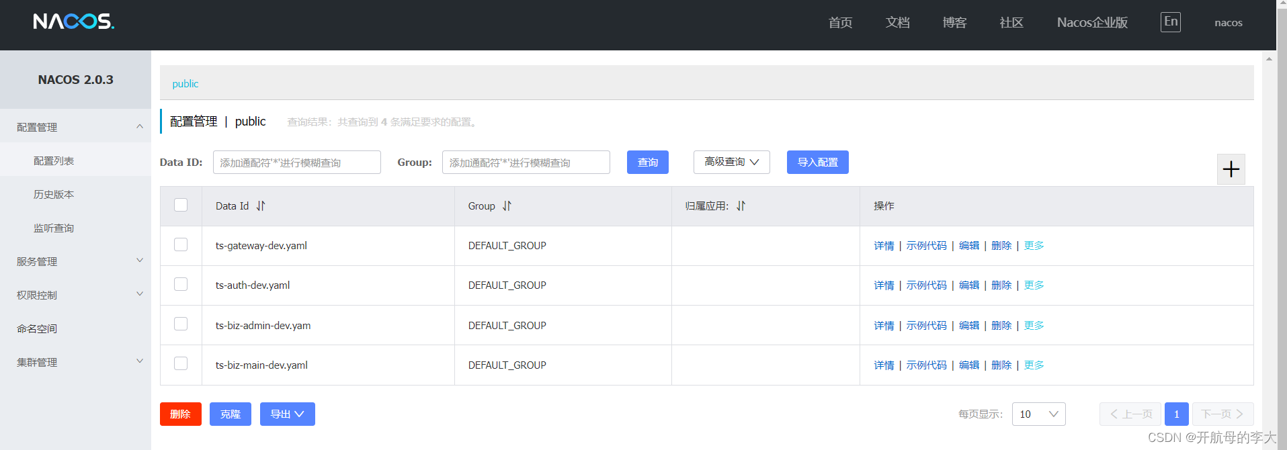Viewport: 1287px width, 450px height.
Task: Open 配置列表 in the sidebar
Action: (54, 161)
